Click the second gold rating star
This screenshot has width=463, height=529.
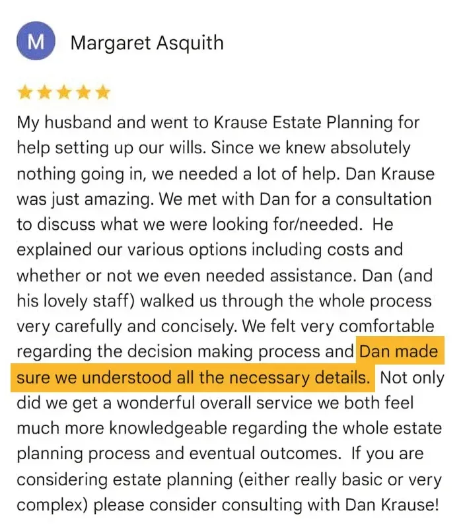pos(44,92)
